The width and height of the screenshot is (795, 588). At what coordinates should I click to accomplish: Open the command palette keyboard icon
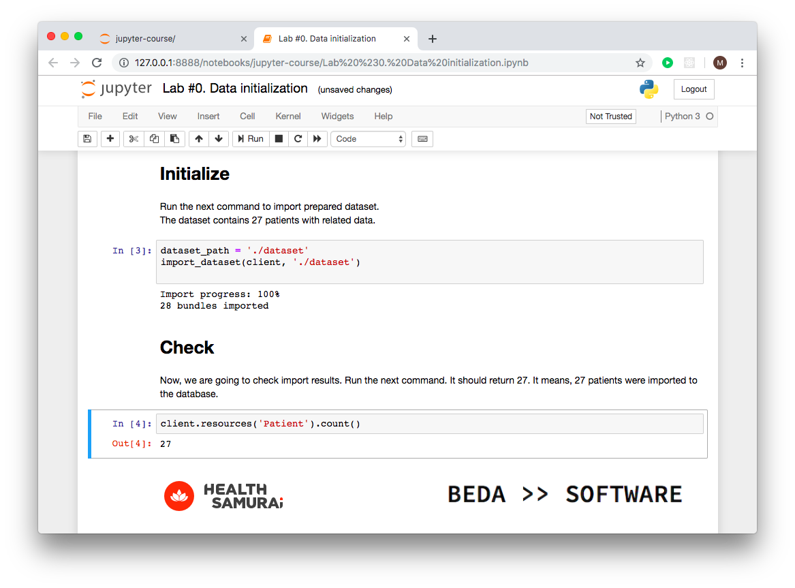coord(422,139)
